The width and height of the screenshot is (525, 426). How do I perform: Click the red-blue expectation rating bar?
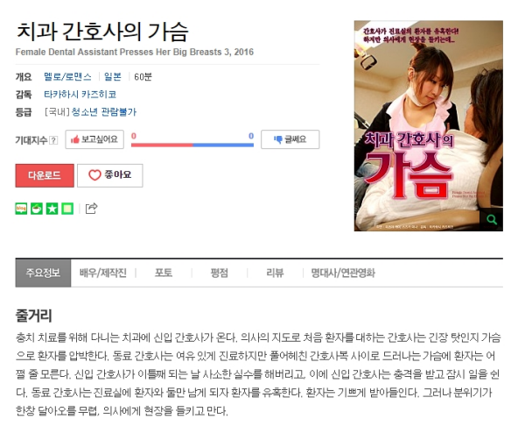192,145
